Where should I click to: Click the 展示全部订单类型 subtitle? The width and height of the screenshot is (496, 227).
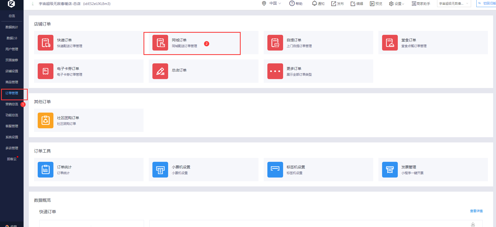pos(299,75)
